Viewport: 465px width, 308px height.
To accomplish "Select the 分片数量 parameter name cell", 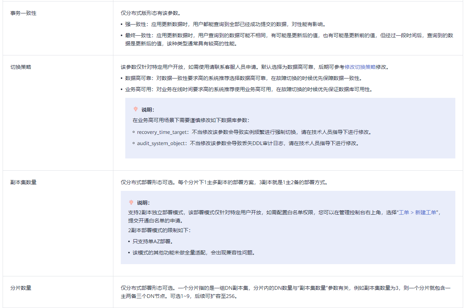I will click(x=58, y=292).
